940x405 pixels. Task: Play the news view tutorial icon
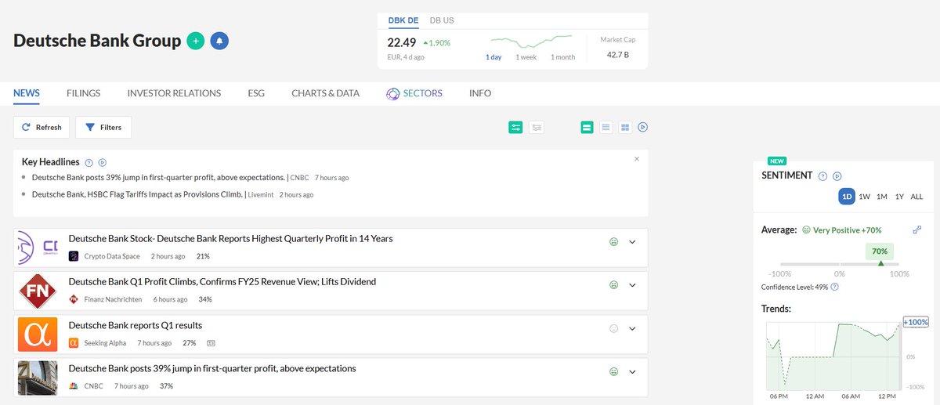(643, 127)
